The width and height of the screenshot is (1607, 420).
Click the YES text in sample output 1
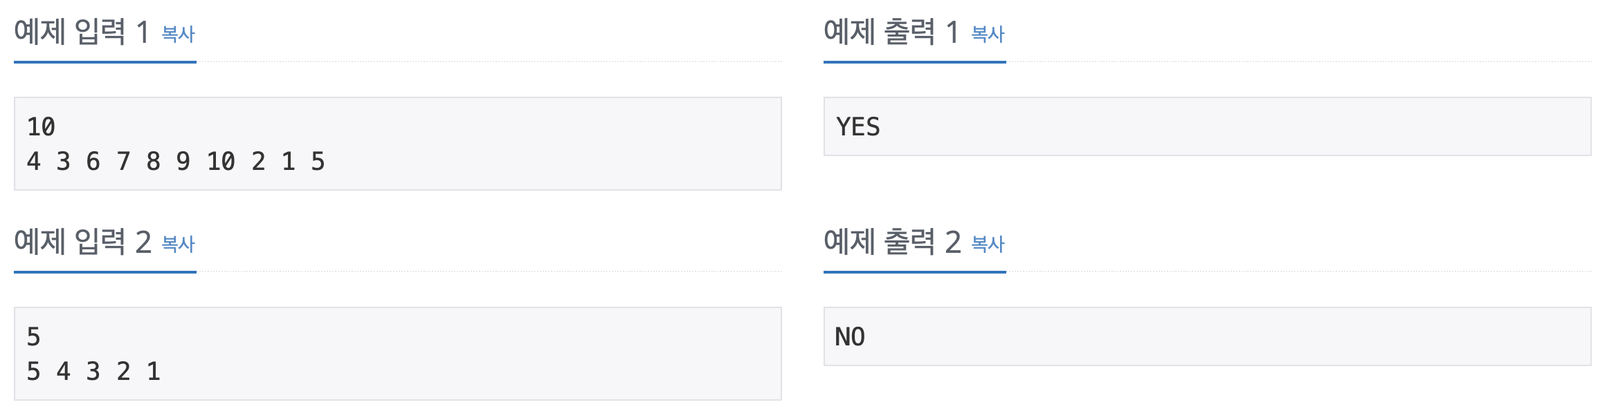click(x=858, y=127)
